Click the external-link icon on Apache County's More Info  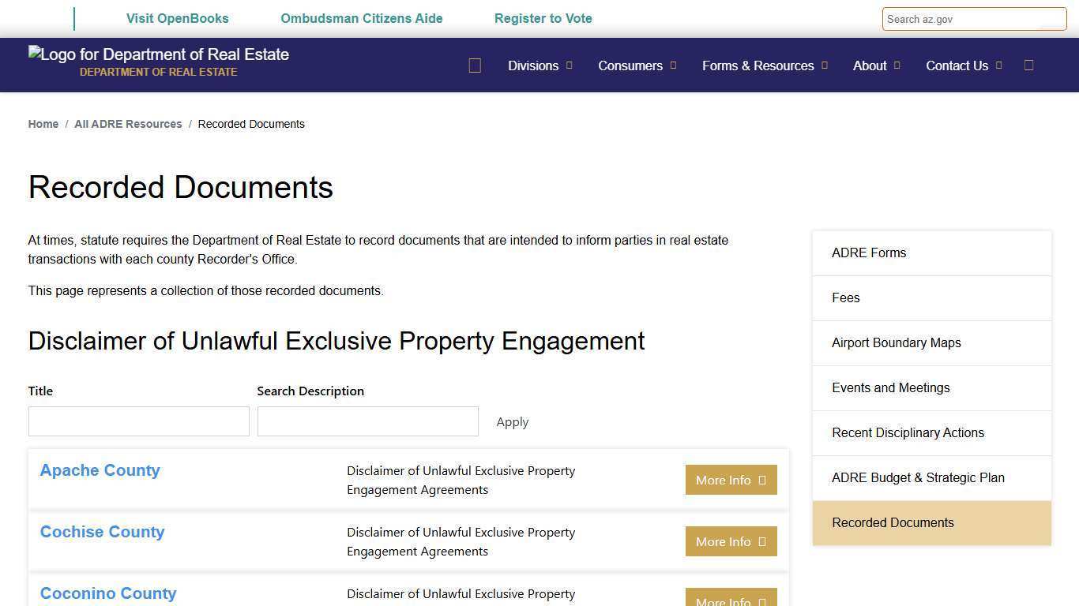click(761, 479)
